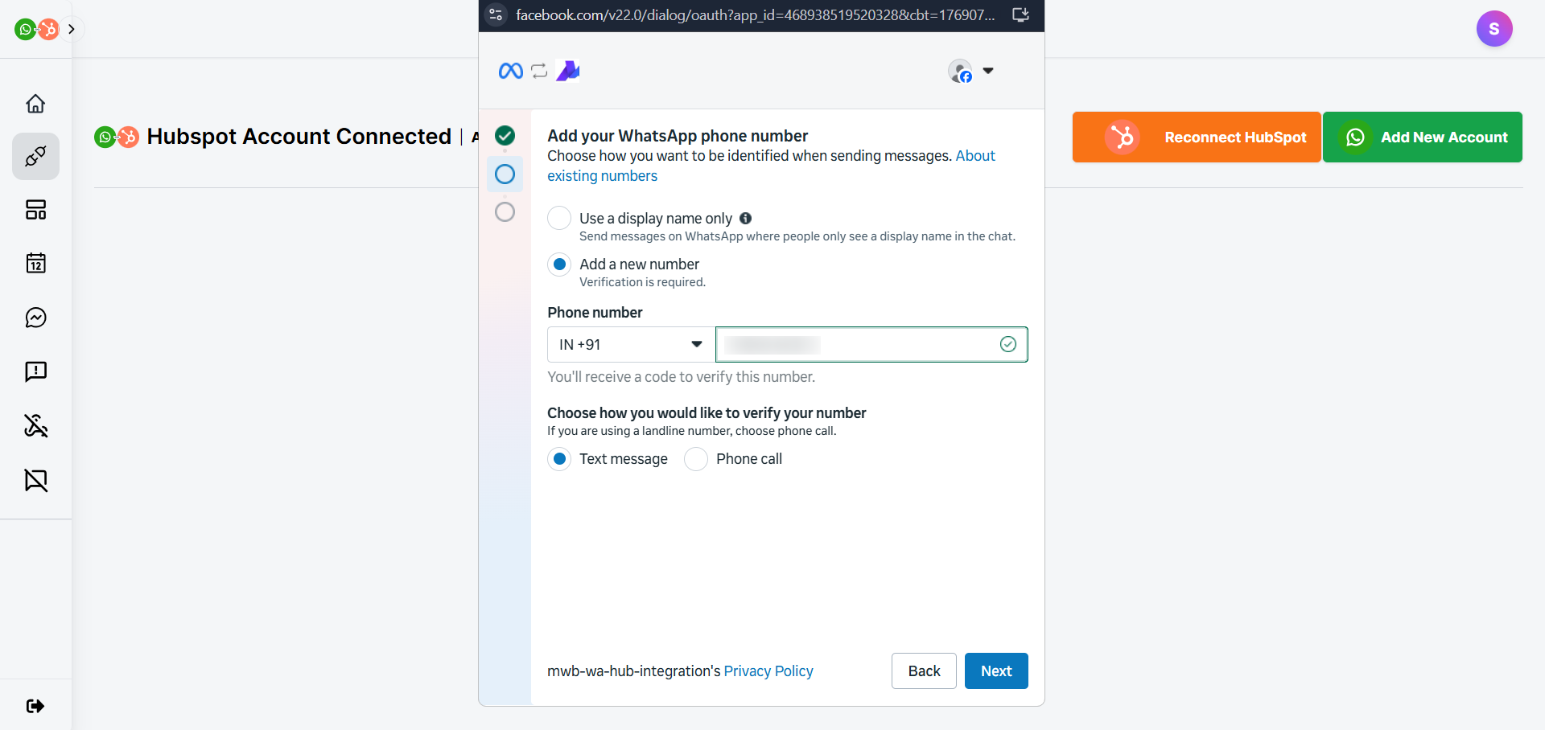Select the plug connection icon in sidebar
The image size is (1545, 730).
click(35, 156)
